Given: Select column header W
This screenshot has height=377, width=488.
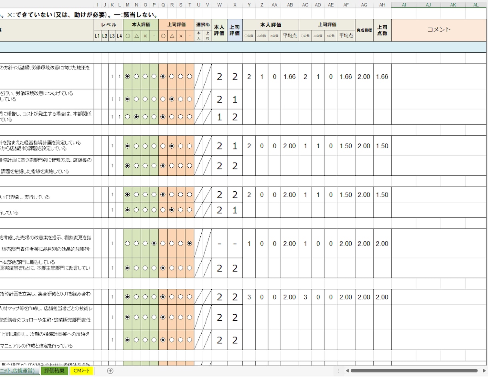Looking at the screenshot, I should tap(220, 5).
